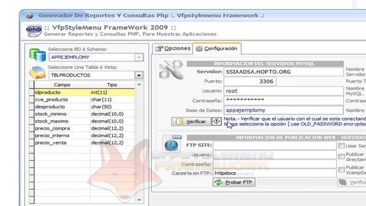Select the precio_compra row
The height and width of the screenshot is (206, 366).
[84, 128]
